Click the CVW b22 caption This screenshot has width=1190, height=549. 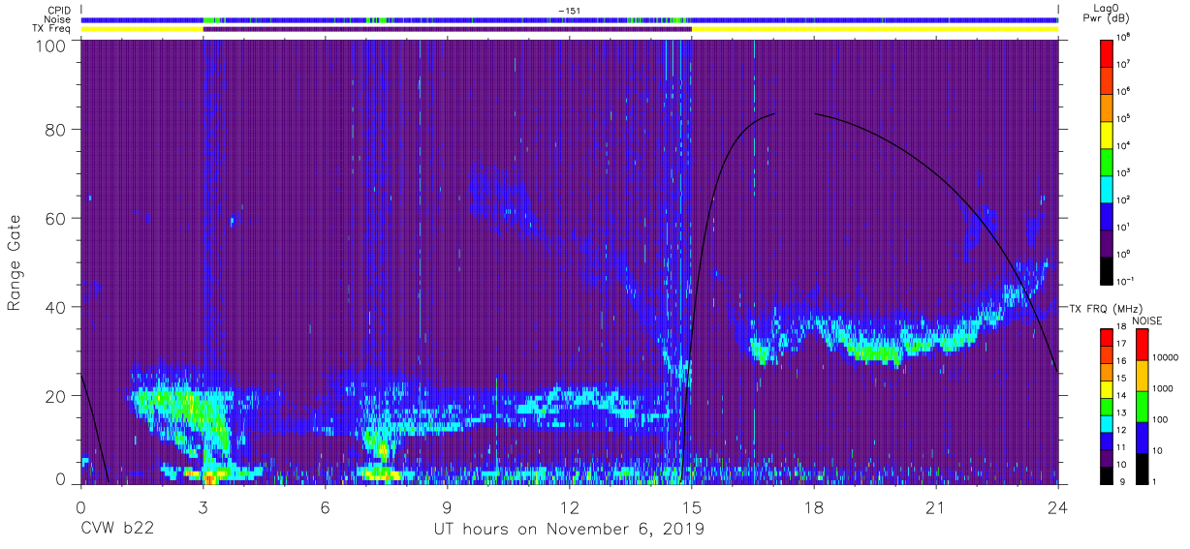point(116,530)
